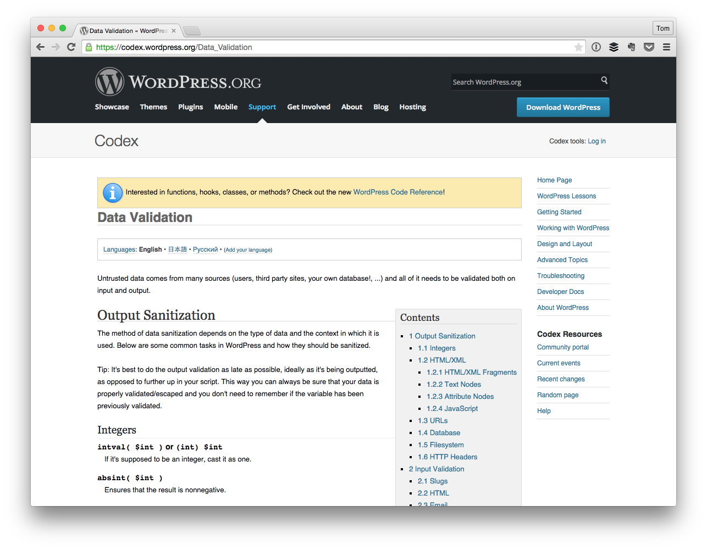Bookmark this page with the star icon
The width and height of the screenshot is (707, 550).
tap(578, 47)
